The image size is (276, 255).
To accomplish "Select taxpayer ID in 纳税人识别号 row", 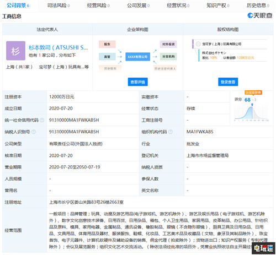I will [x=74, y=132].
